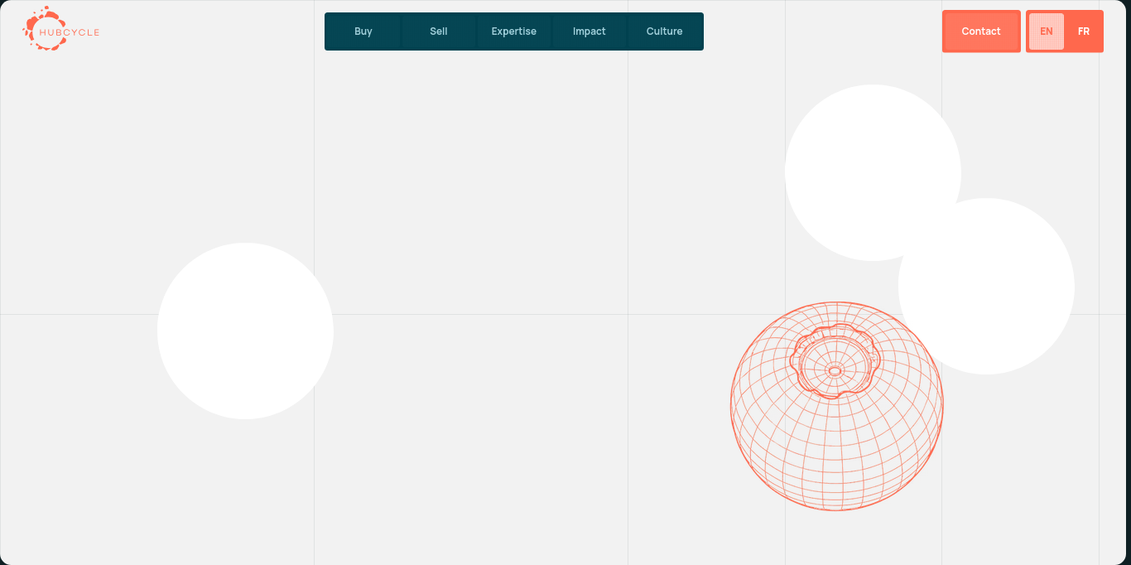
Task: Select Expertise in the navigation bar
Action: (x=513, y=31)
